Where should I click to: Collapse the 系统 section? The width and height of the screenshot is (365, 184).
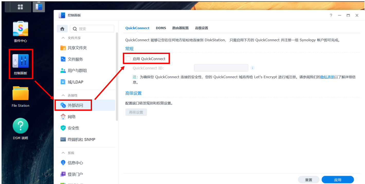coord(63,153)
